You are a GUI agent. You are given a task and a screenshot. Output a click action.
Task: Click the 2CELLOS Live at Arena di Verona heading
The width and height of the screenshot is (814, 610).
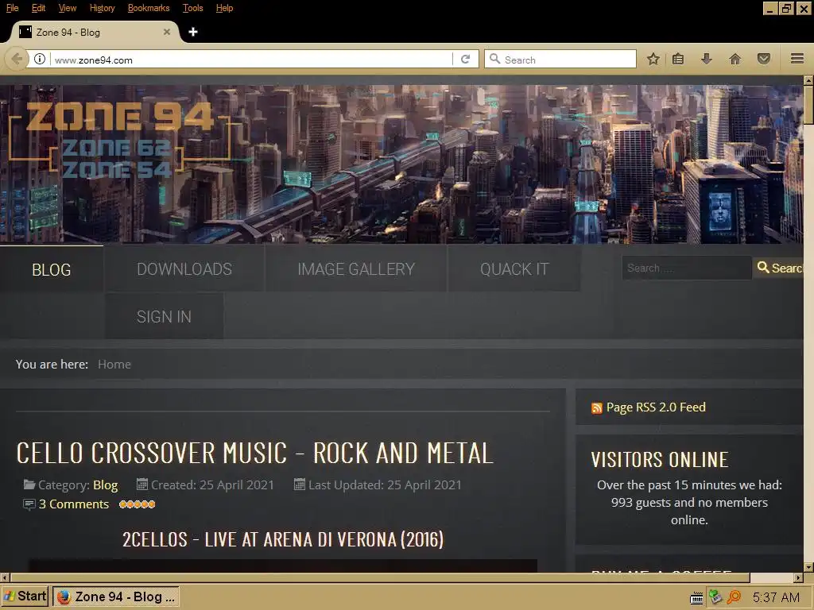pyautogui.click(x=283, y=539)
